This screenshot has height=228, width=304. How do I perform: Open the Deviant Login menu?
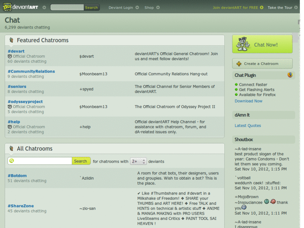coord(120,8)
